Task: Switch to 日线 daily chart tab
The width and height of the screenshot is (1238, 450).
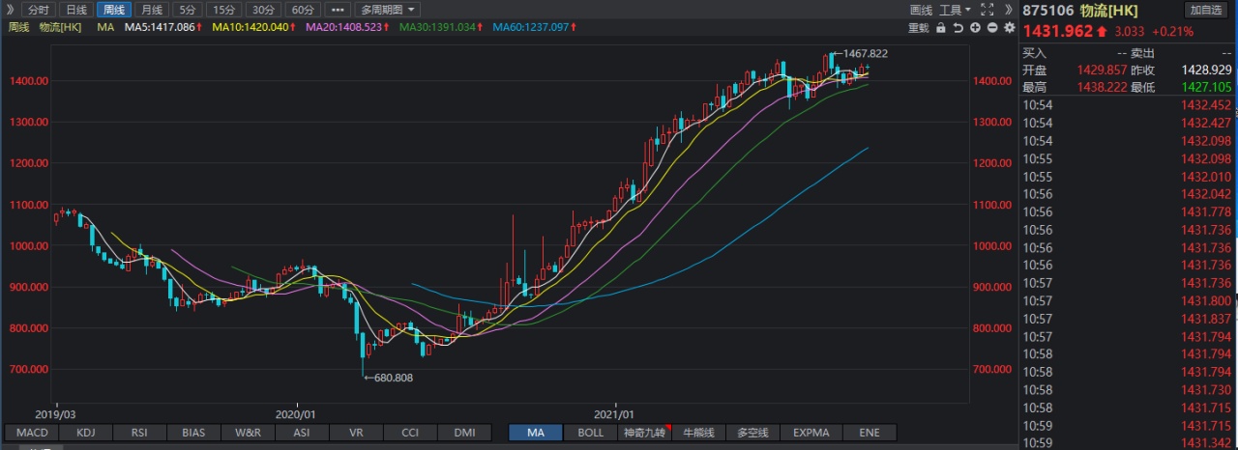Action: [x=76, y=10]
